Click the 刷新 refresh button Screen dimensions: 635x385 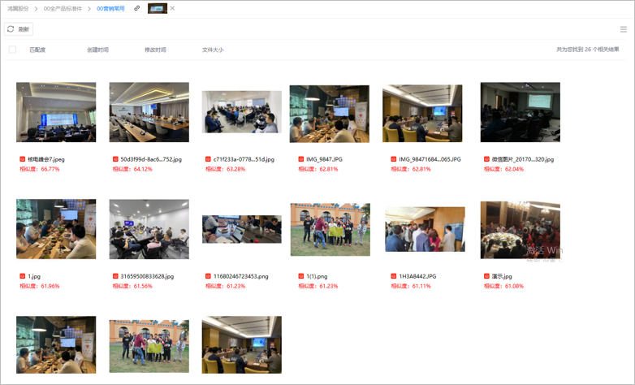pos(19,29)
